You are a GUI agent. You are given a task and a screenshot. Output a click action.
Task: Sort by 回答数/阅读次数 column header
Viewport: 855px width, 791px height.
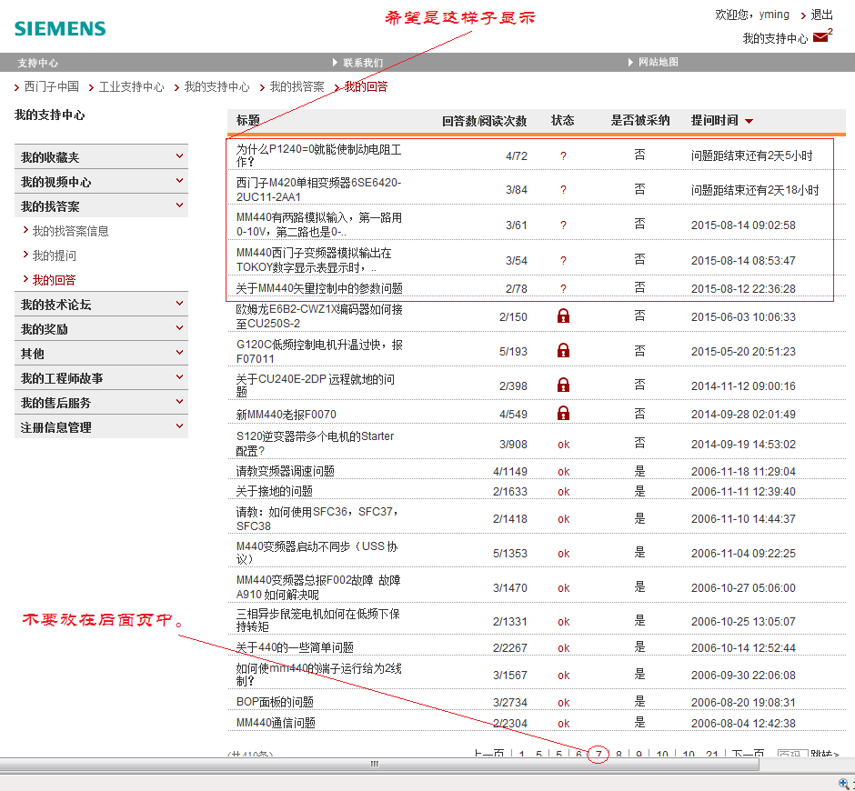click(484, 121)
